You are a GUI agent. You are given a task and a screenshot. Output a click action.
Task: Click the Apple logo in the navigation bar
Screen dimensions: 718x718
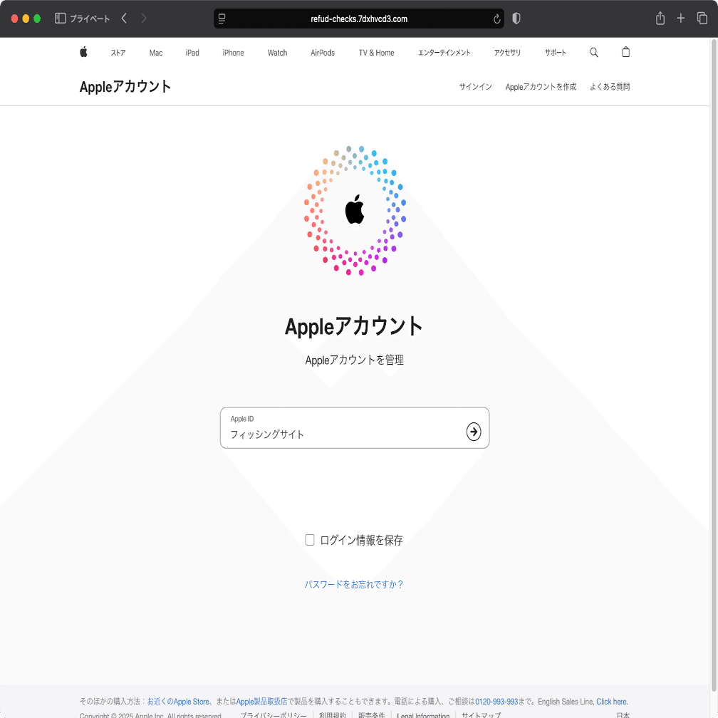tap(83, 52)
